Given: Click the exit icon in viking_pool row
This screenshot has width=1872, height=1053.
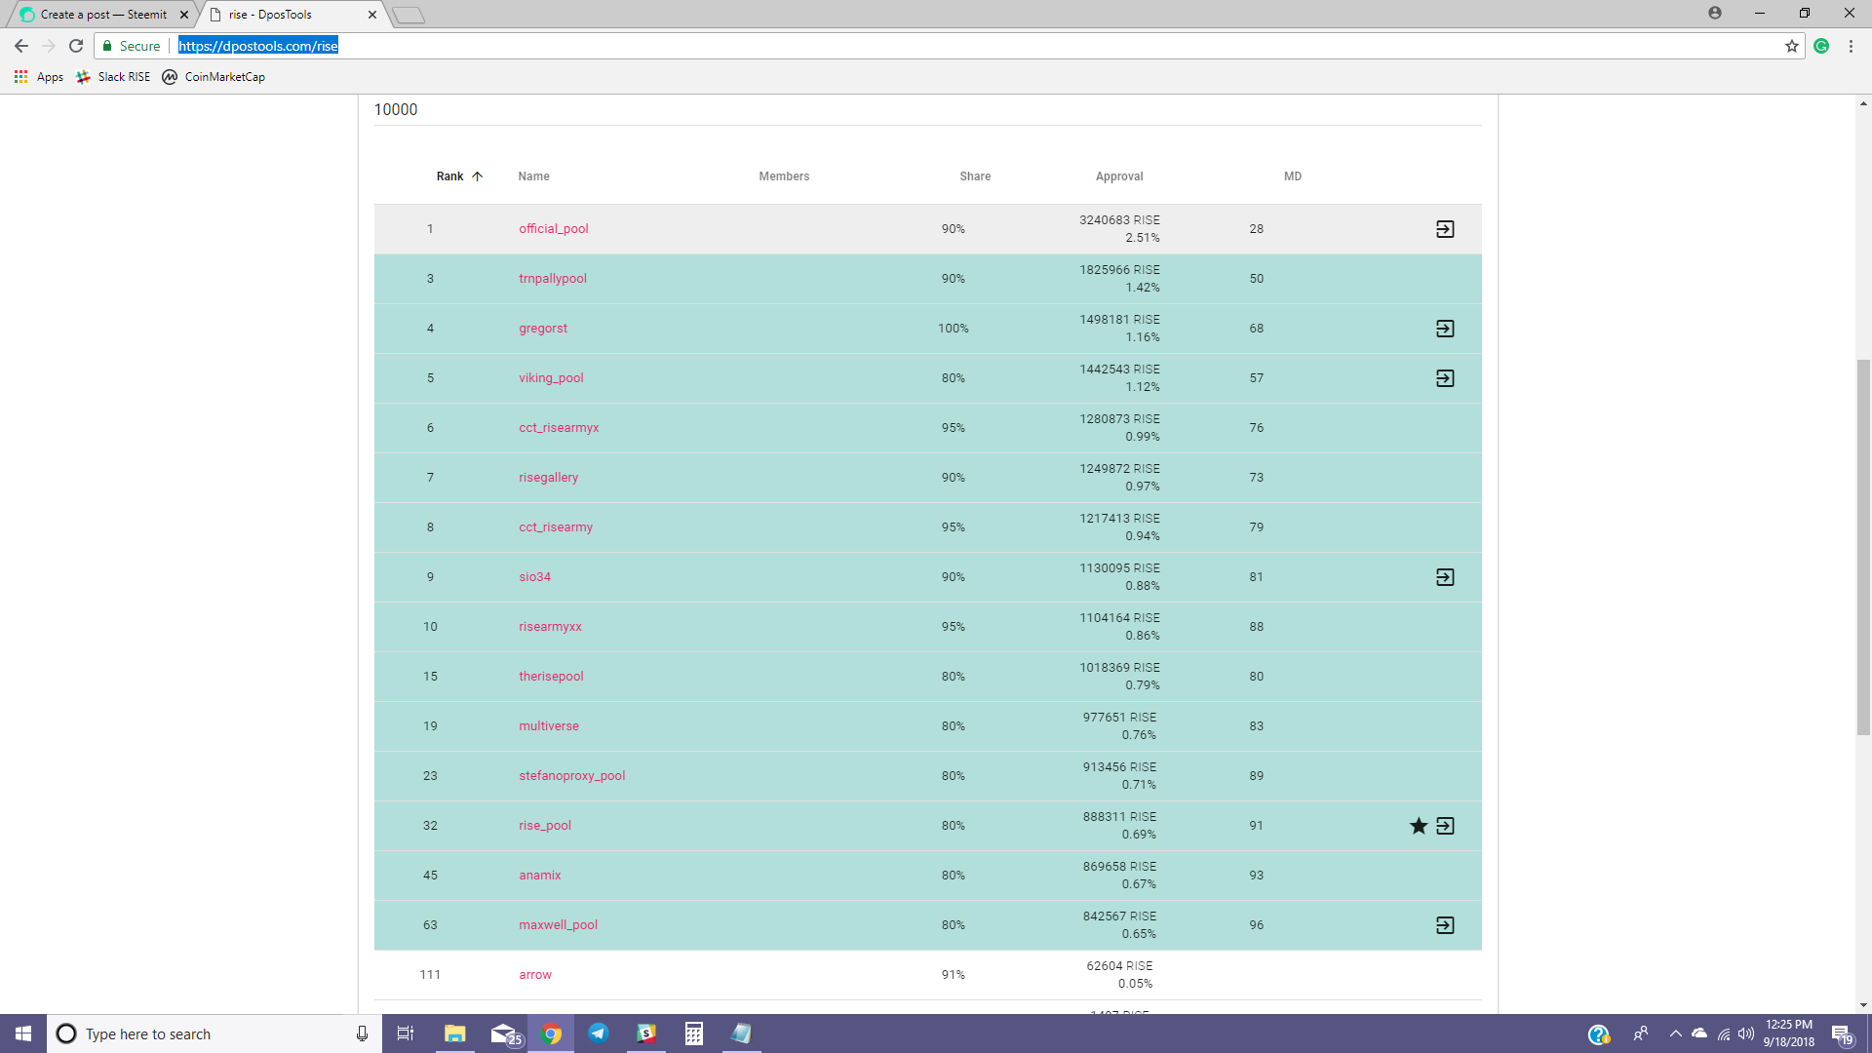Looking at the screenshot, I should 1445,378.
